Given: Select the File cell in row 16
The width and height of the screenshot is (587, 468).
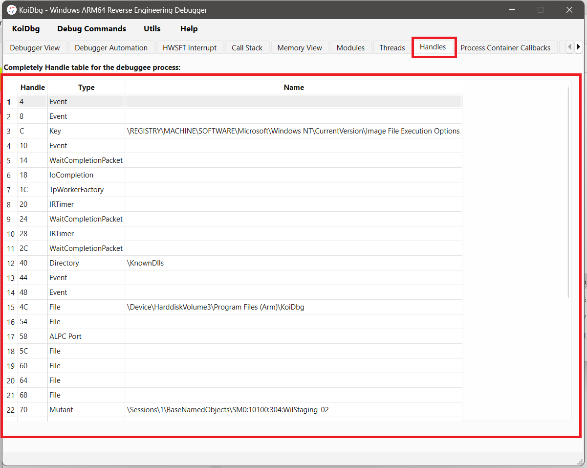Looking at the screenshot, I should click(x=87, y=322).
